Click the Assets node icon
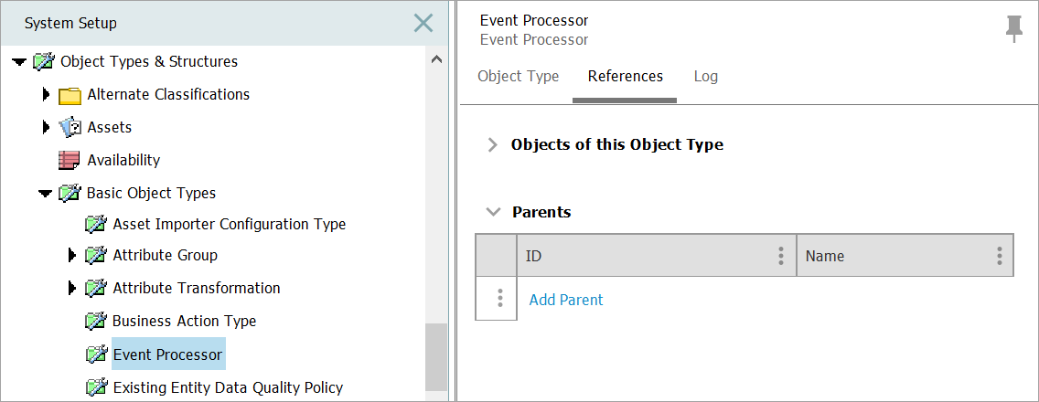The height and width of the screenshot is (402, 1039). (70, 127)
